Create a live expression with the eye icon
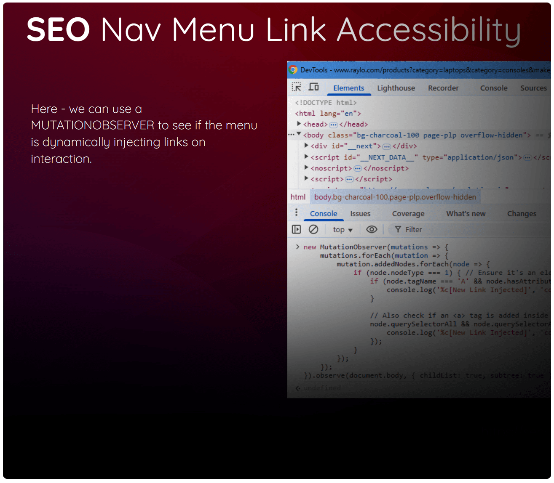554x483 pixels. (x=372, y=229)
